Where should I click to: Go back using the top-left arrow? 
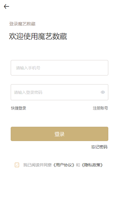point(6,6)
